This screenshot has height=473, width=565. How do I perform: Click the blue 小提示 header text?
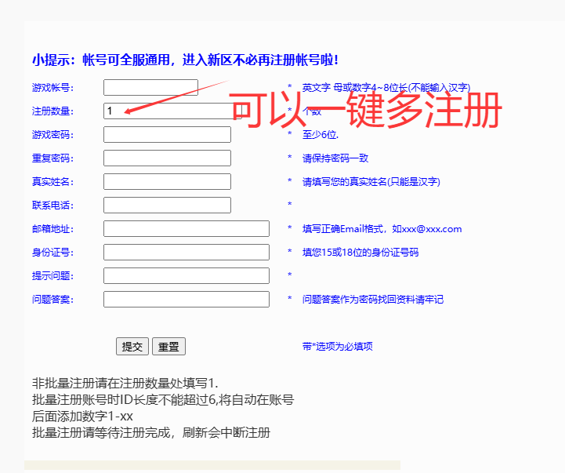pos(185,60)
